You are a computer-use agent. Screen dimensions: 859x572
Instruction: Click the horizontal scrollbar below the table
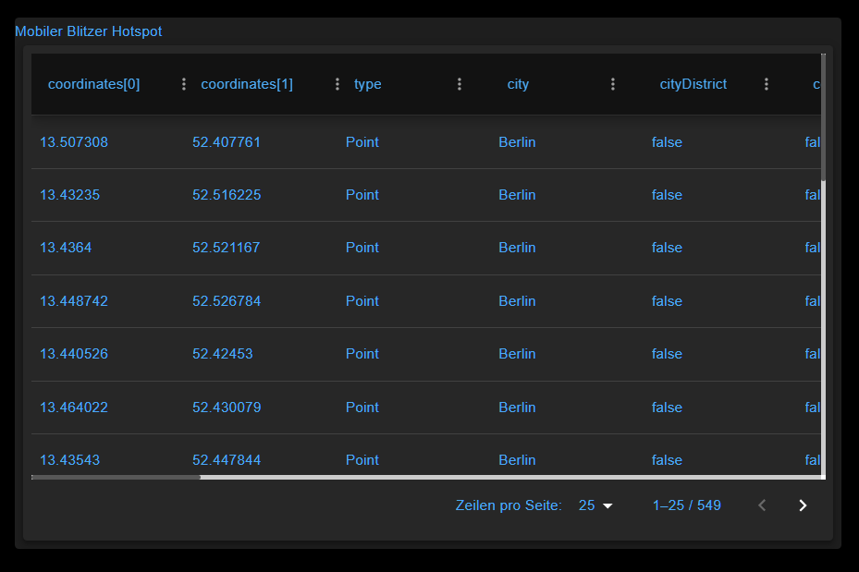click(x=116, y=477)
